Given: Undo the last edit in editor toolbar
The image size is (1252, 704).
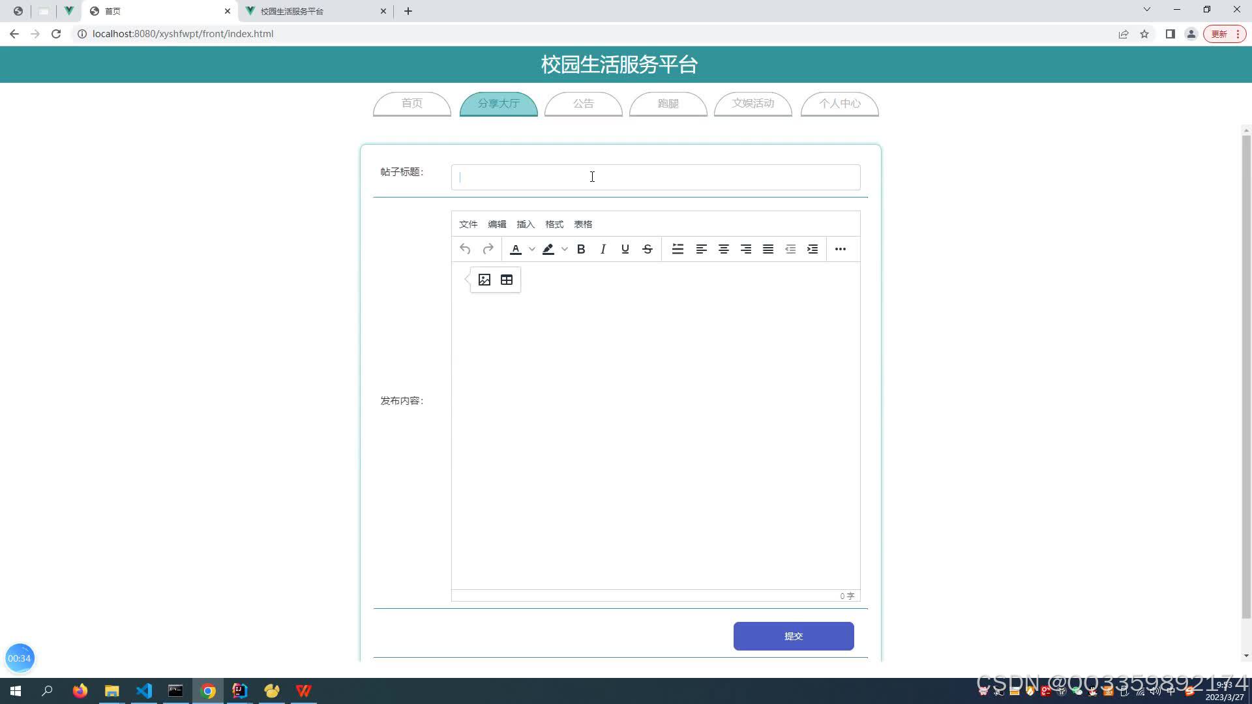Looking at the screenshot, I should 465,249.
